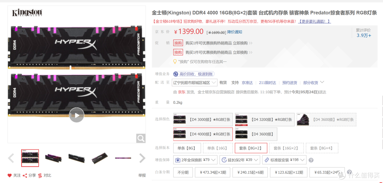Screen dimensions: 383x183
Task: Open the 更多豪礼请戳 promotion link
Action: (x=315, y=22)
